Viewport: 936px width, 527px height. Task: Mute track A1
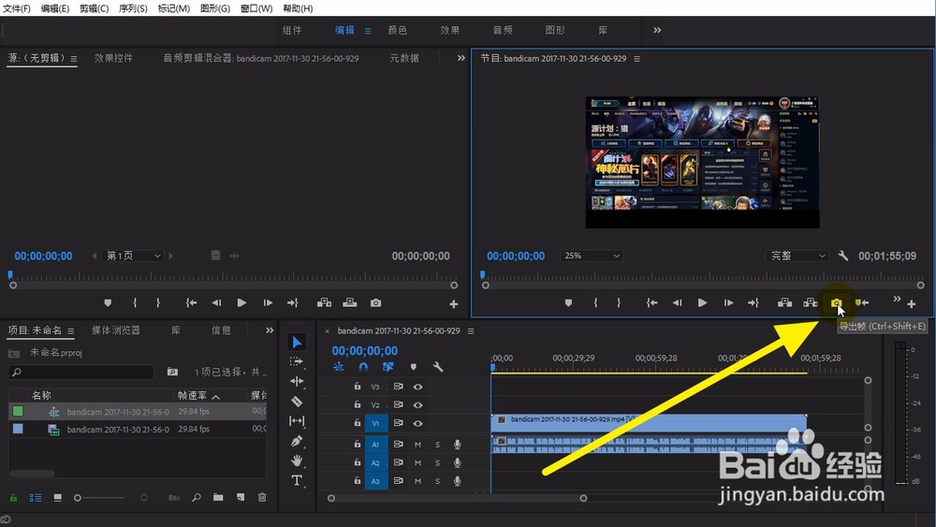[x=417, y=444]
